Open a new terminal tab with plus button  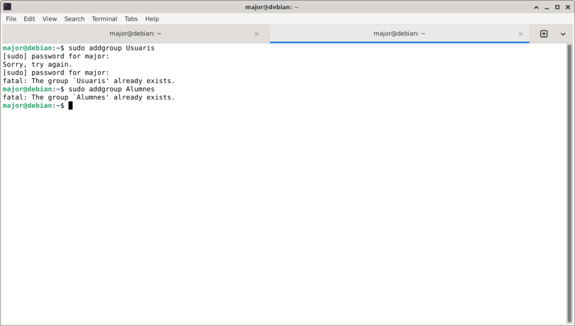[x=544, y=34]
